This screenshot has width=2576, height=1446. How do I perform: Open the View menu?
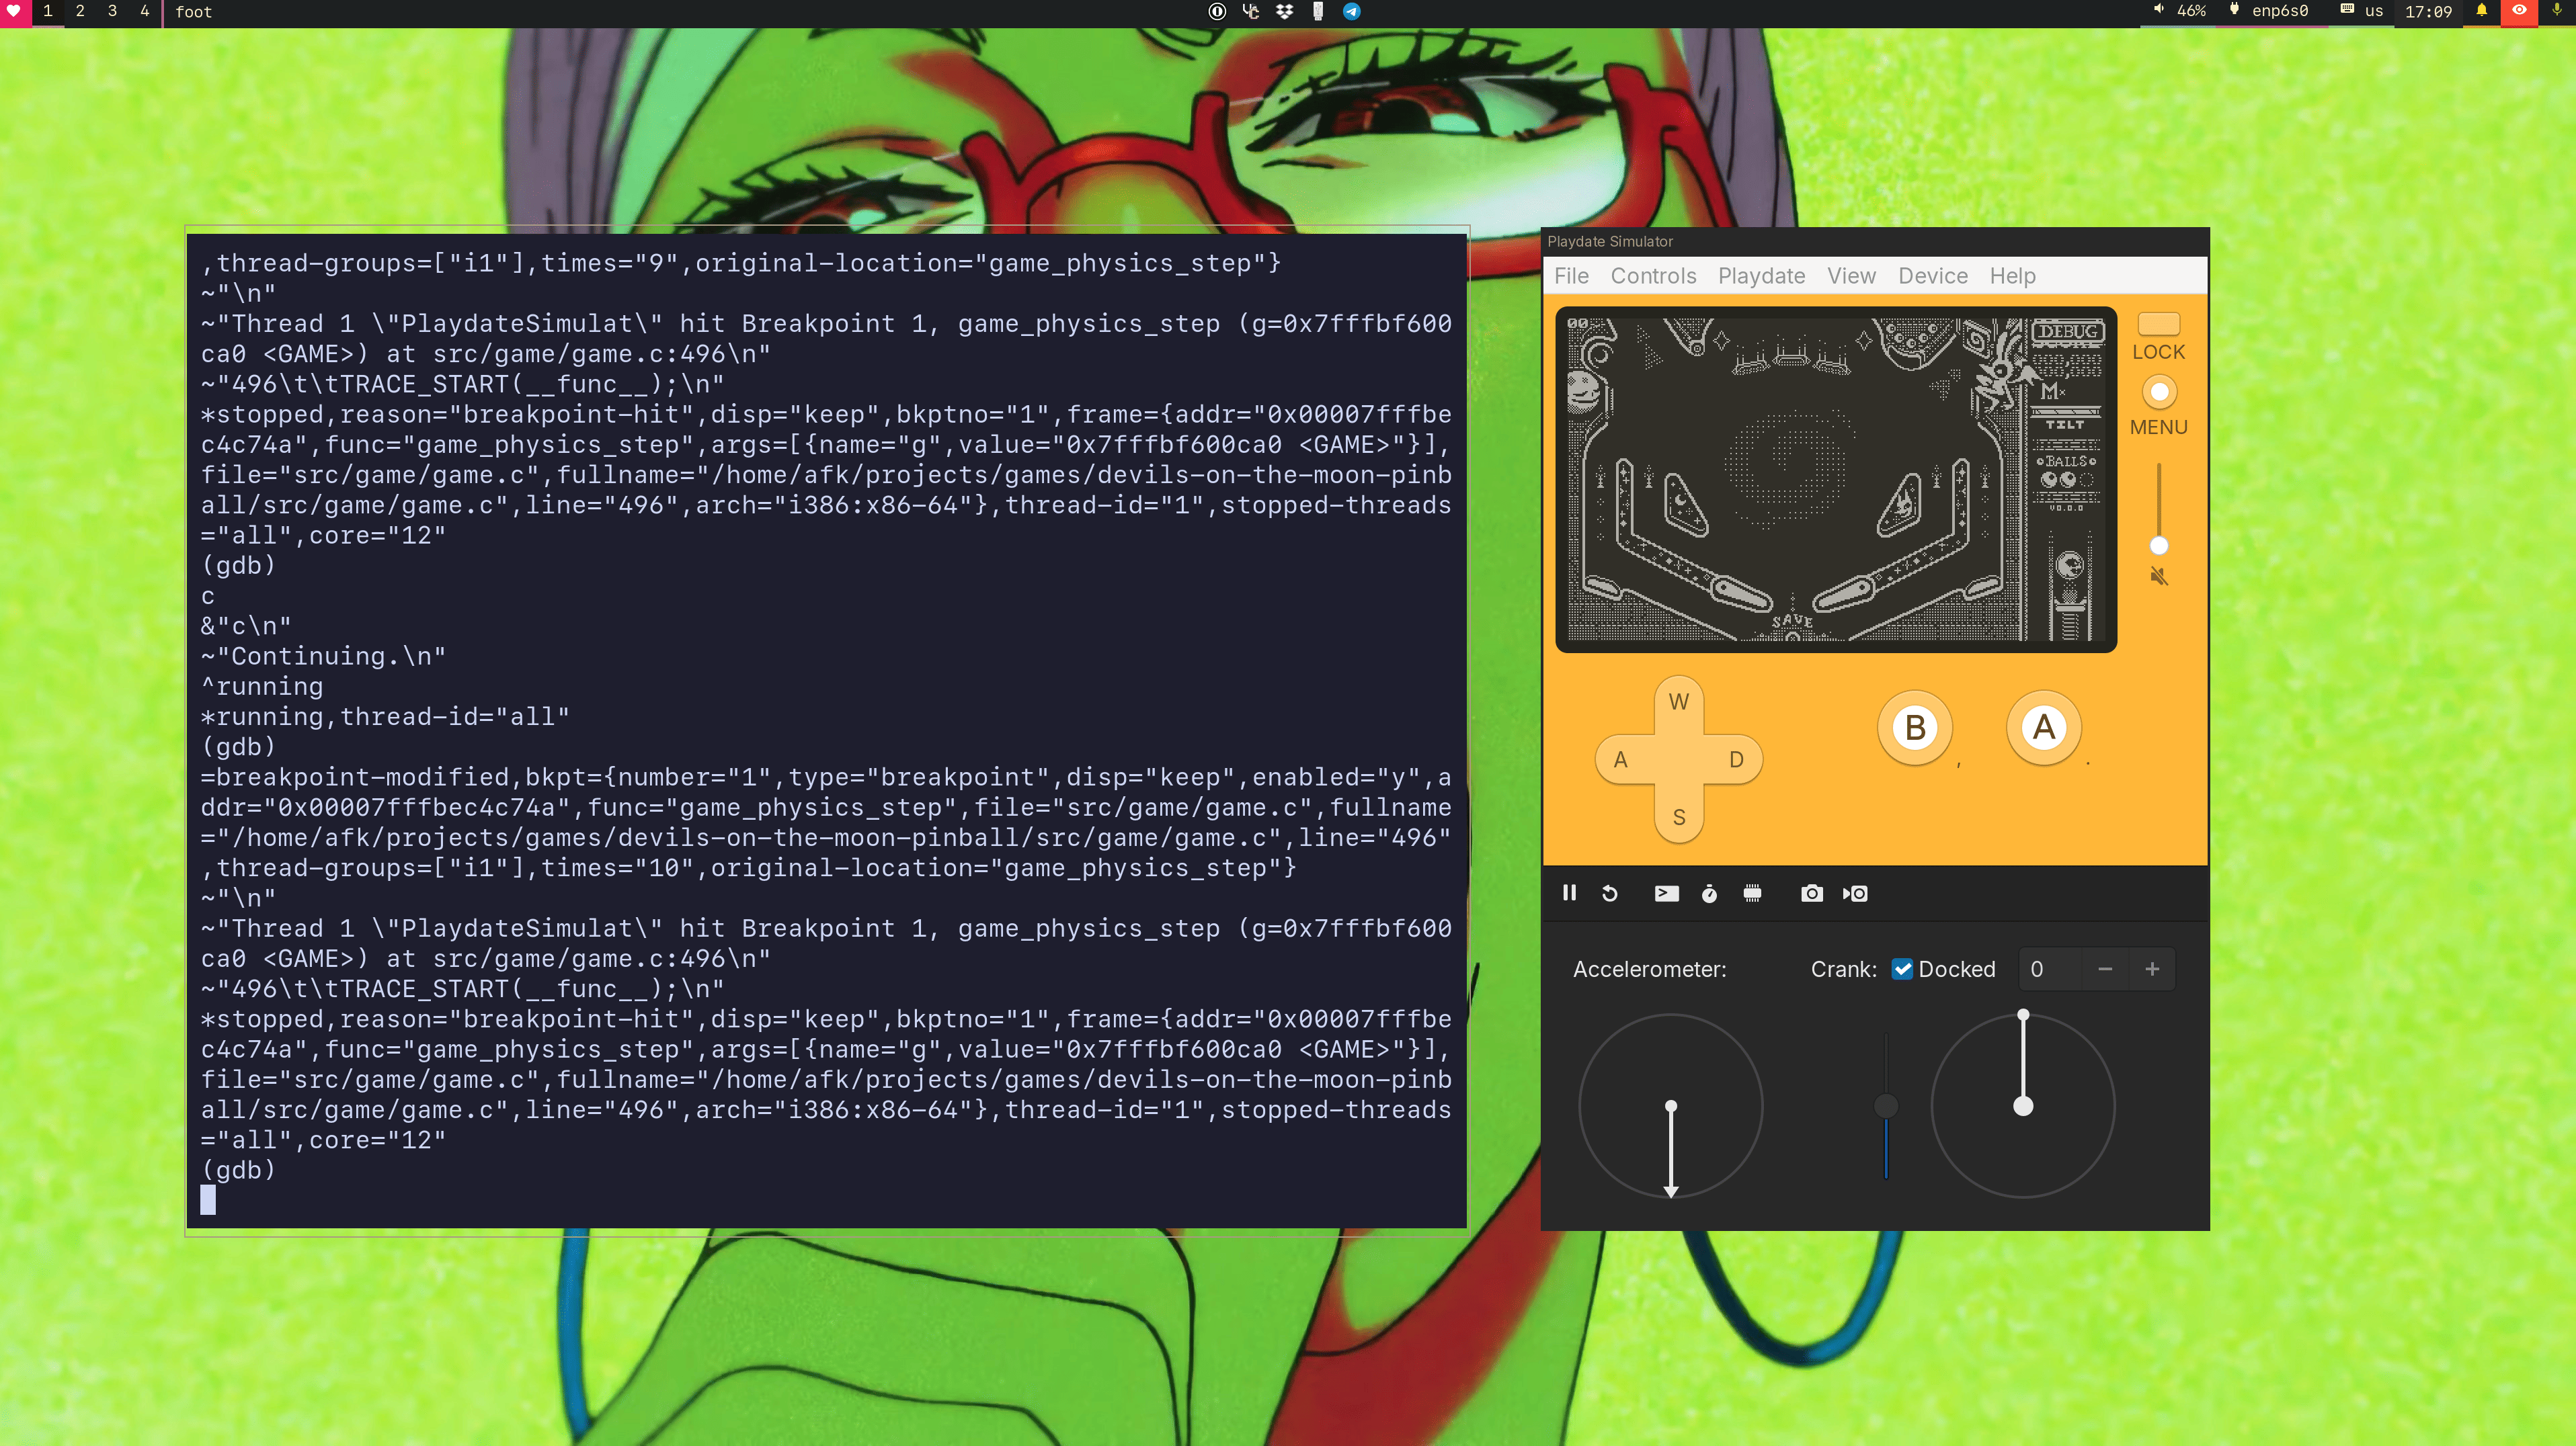(1851, 275)
